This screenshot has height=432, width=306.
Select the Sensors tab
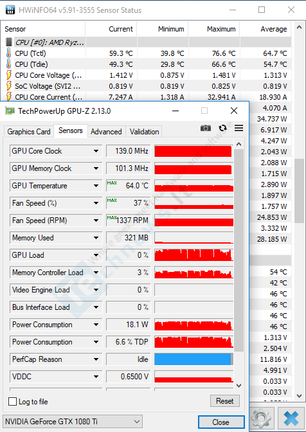tap(71, 130)
